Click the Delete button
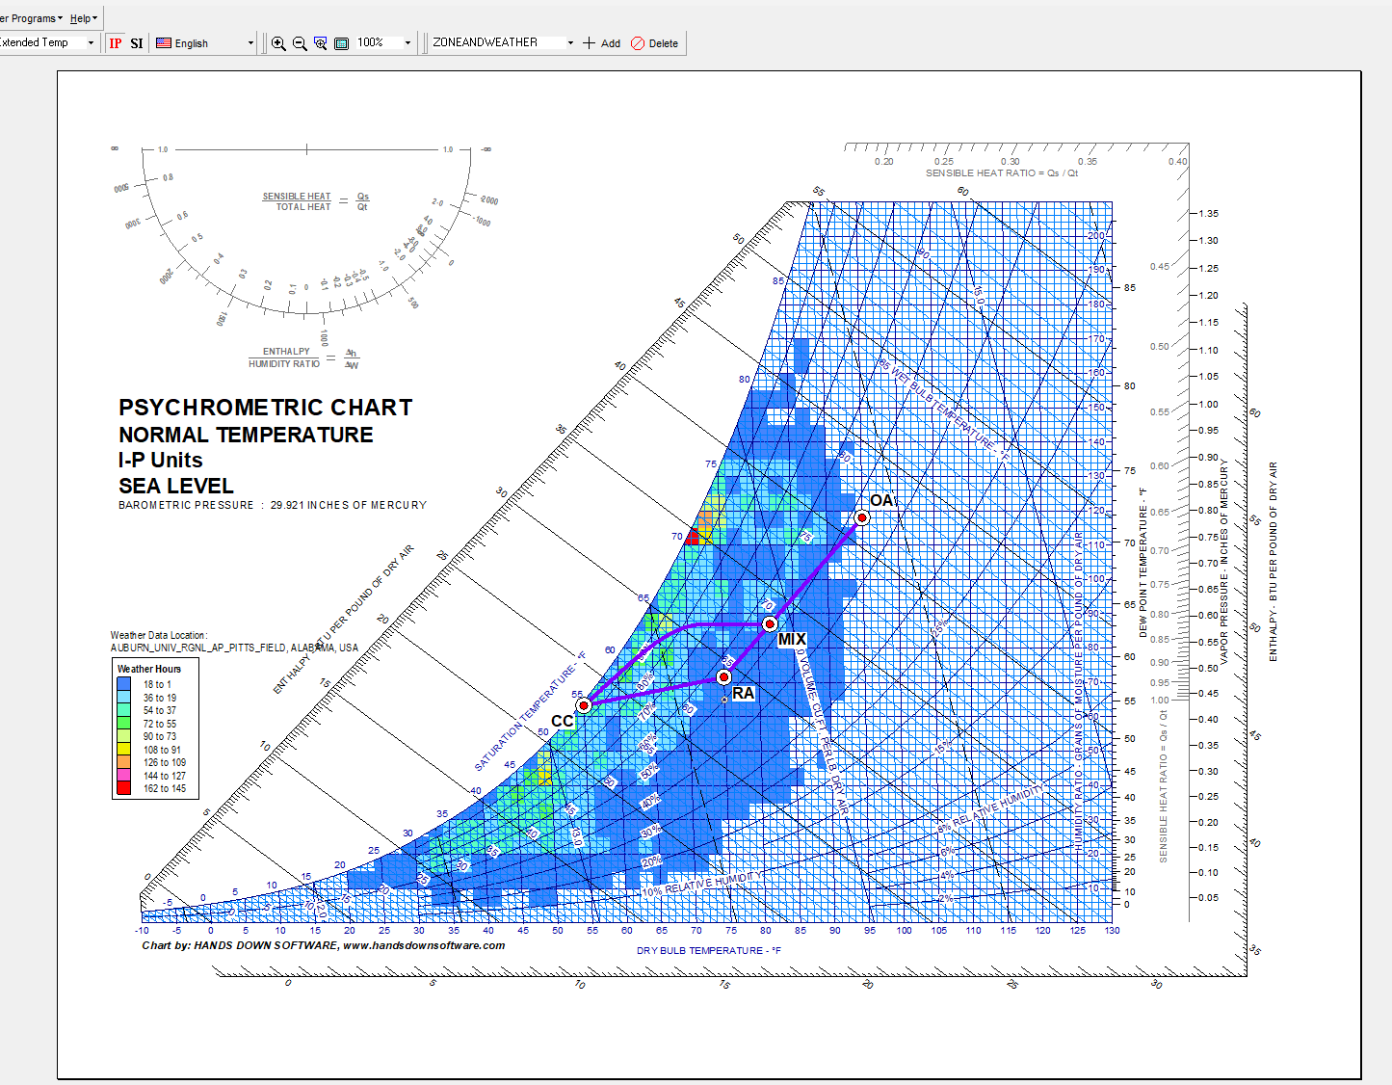 [654, 43]
